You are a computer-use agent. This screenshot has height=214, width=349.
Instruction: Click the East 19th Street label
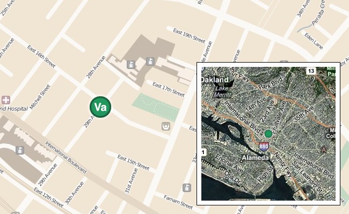click(x=189, y=36)
